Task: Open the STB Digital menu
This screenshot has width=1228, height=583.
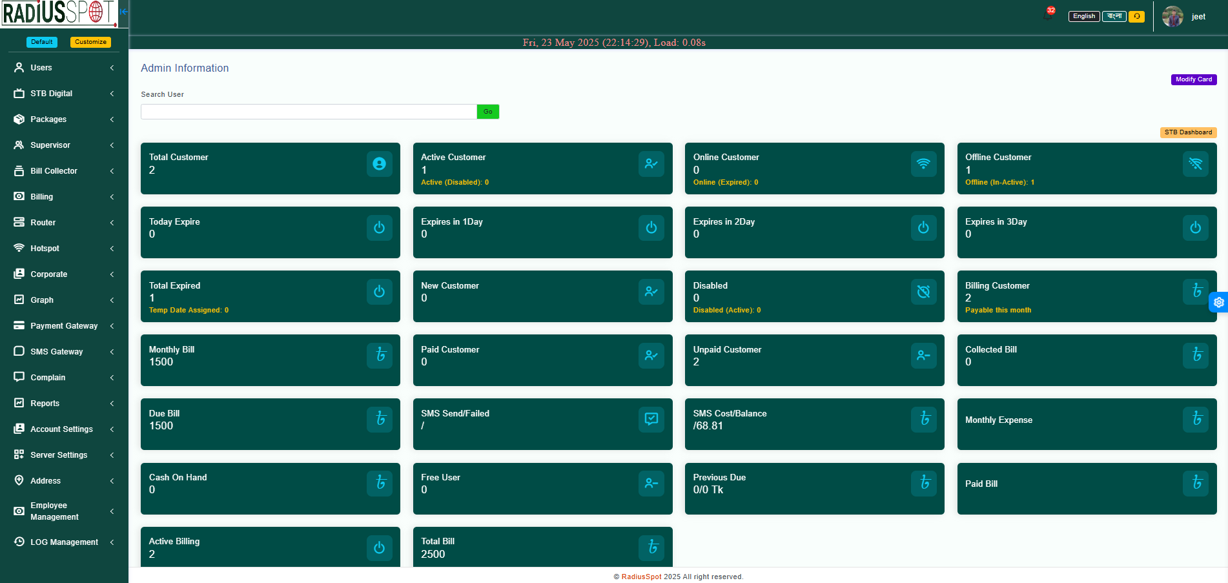Action: pos(64,94)
